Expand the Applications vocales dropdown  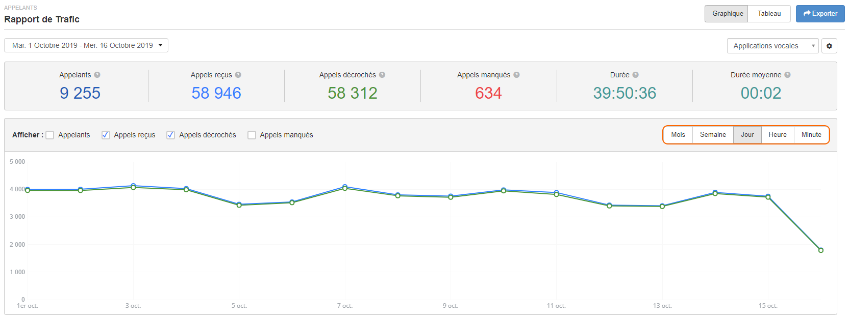click(772, 46)
